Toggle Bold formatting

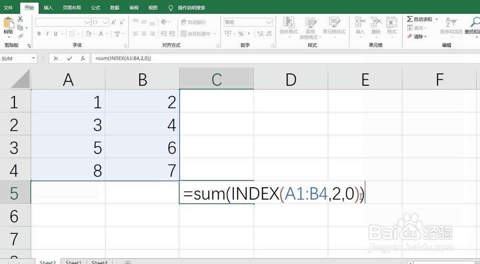pyautogui.click(x=39, y=34)
